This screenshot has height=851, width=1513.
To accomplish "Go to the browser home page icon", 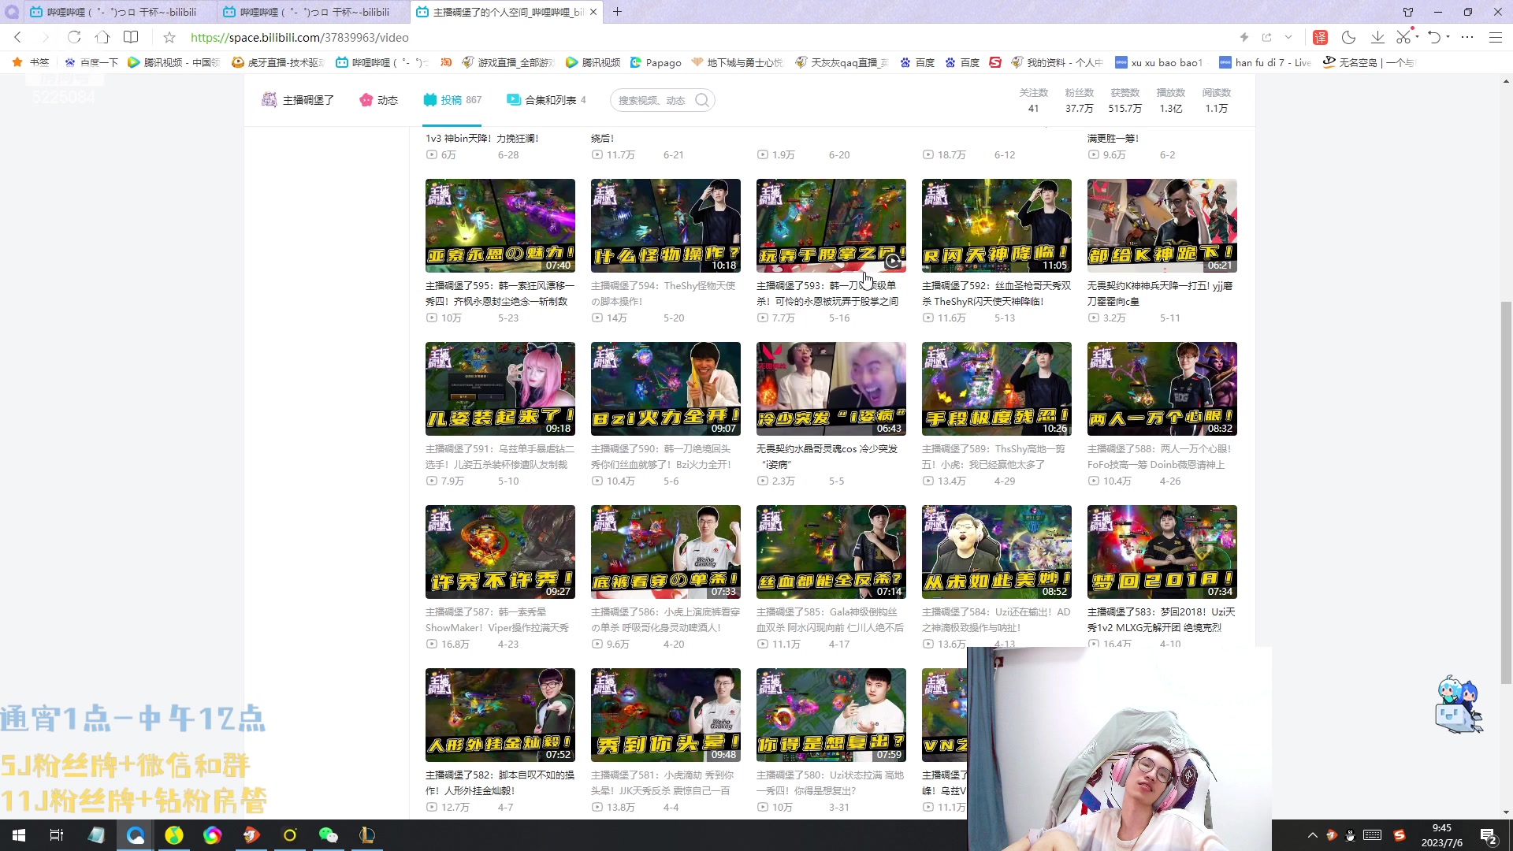I will tap(102, 37).
